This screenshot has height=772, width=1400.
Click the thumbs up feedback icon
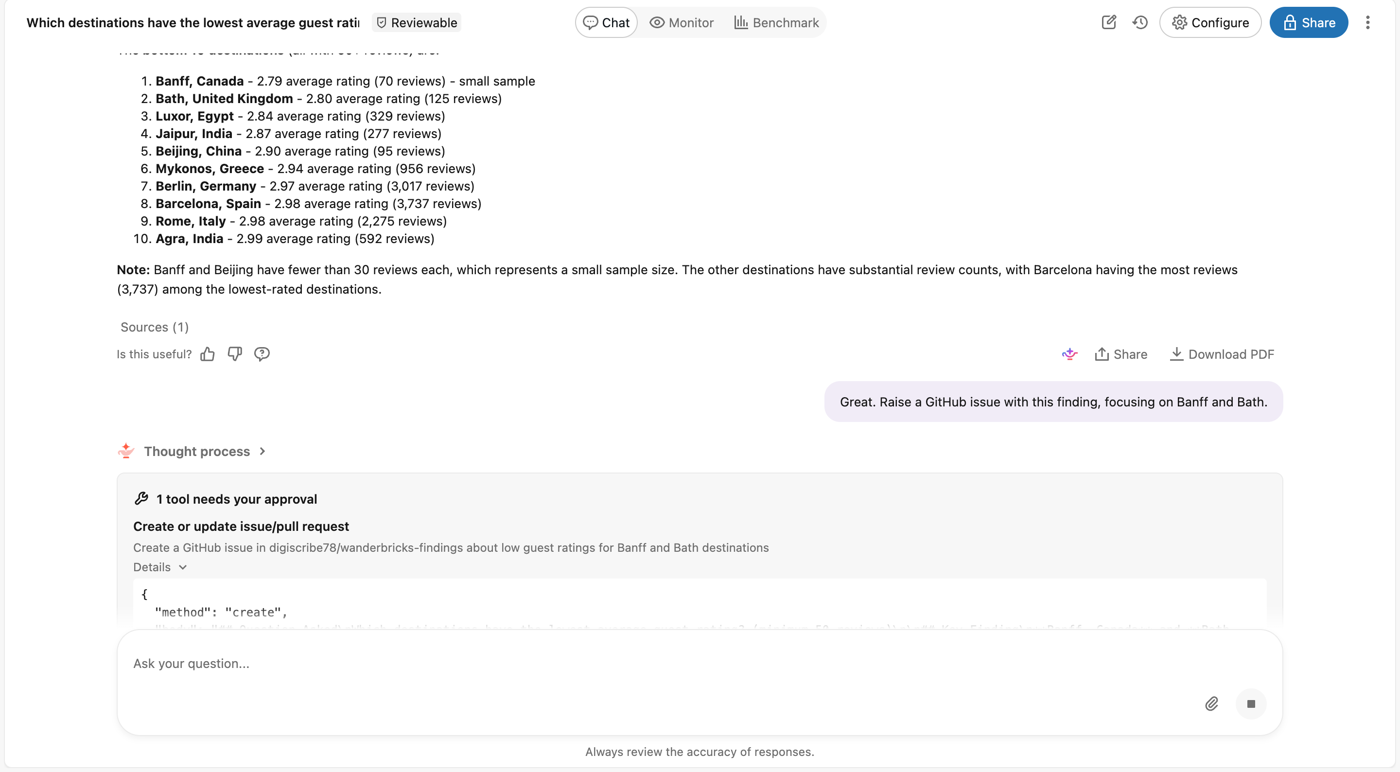click(x=208, y=354)
